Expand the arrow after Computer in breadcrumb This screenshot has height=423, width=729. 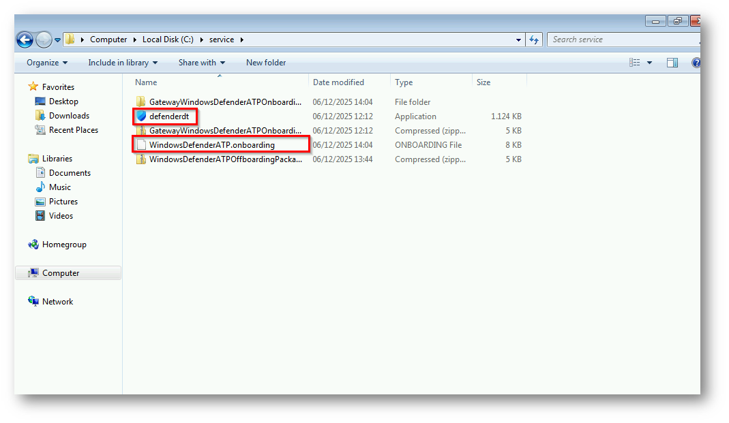click(x=135, y=40)
